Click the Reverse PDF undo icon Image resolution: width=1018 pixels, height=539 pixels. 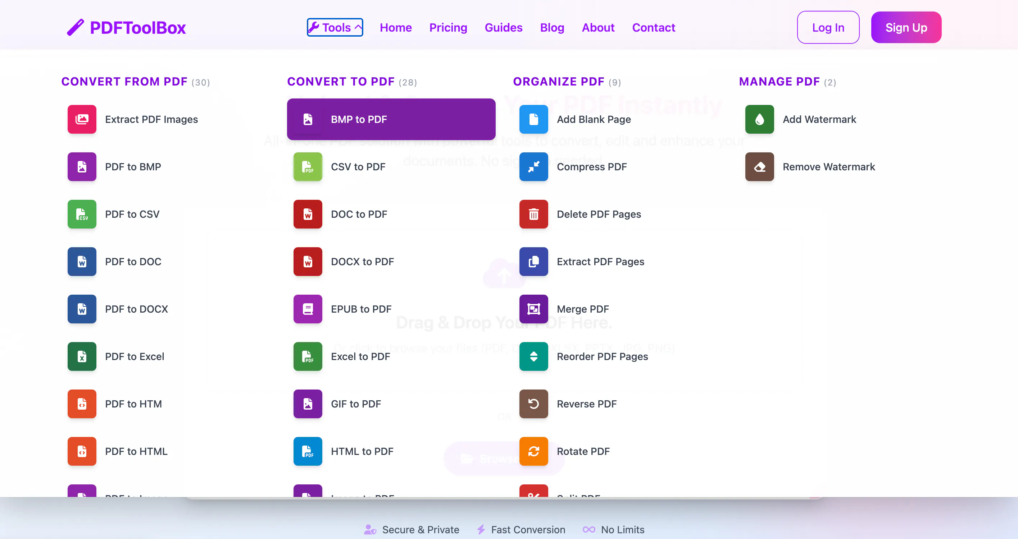533,404
